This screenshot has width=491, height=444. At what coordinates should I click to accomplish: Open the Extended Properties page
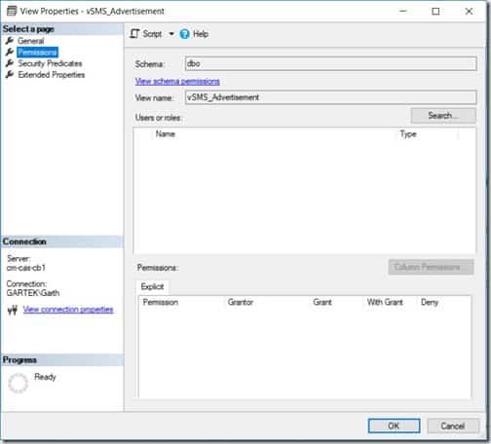coord(52,75)
